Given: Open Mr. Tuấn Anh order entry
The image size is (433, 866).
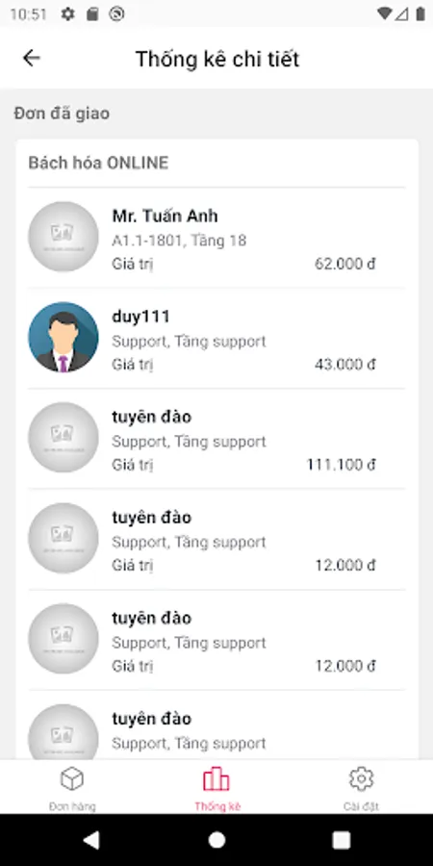Looking at the screenshot, I should (x=216, y=238).
